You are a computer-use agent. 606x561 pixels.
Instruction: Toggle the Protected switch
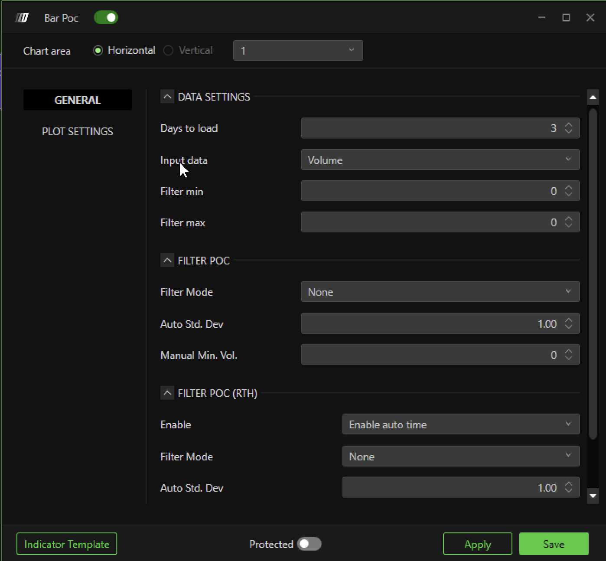click(x=310, y=544)
